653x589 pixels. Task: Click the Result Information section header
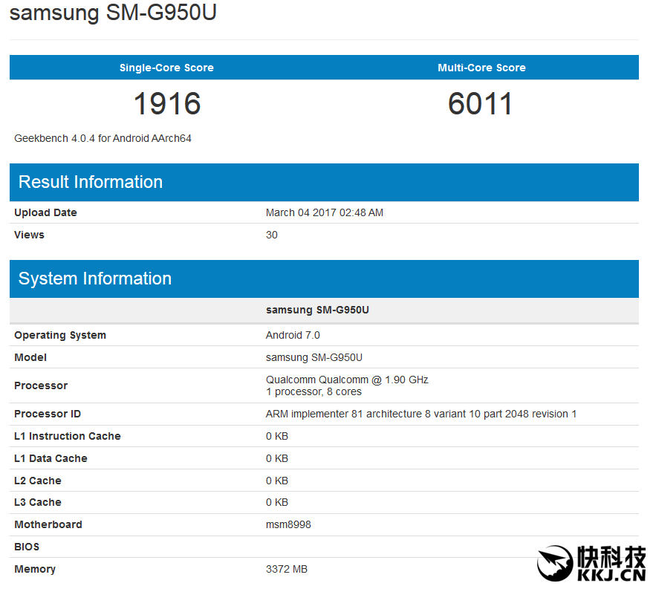[91, 182]
